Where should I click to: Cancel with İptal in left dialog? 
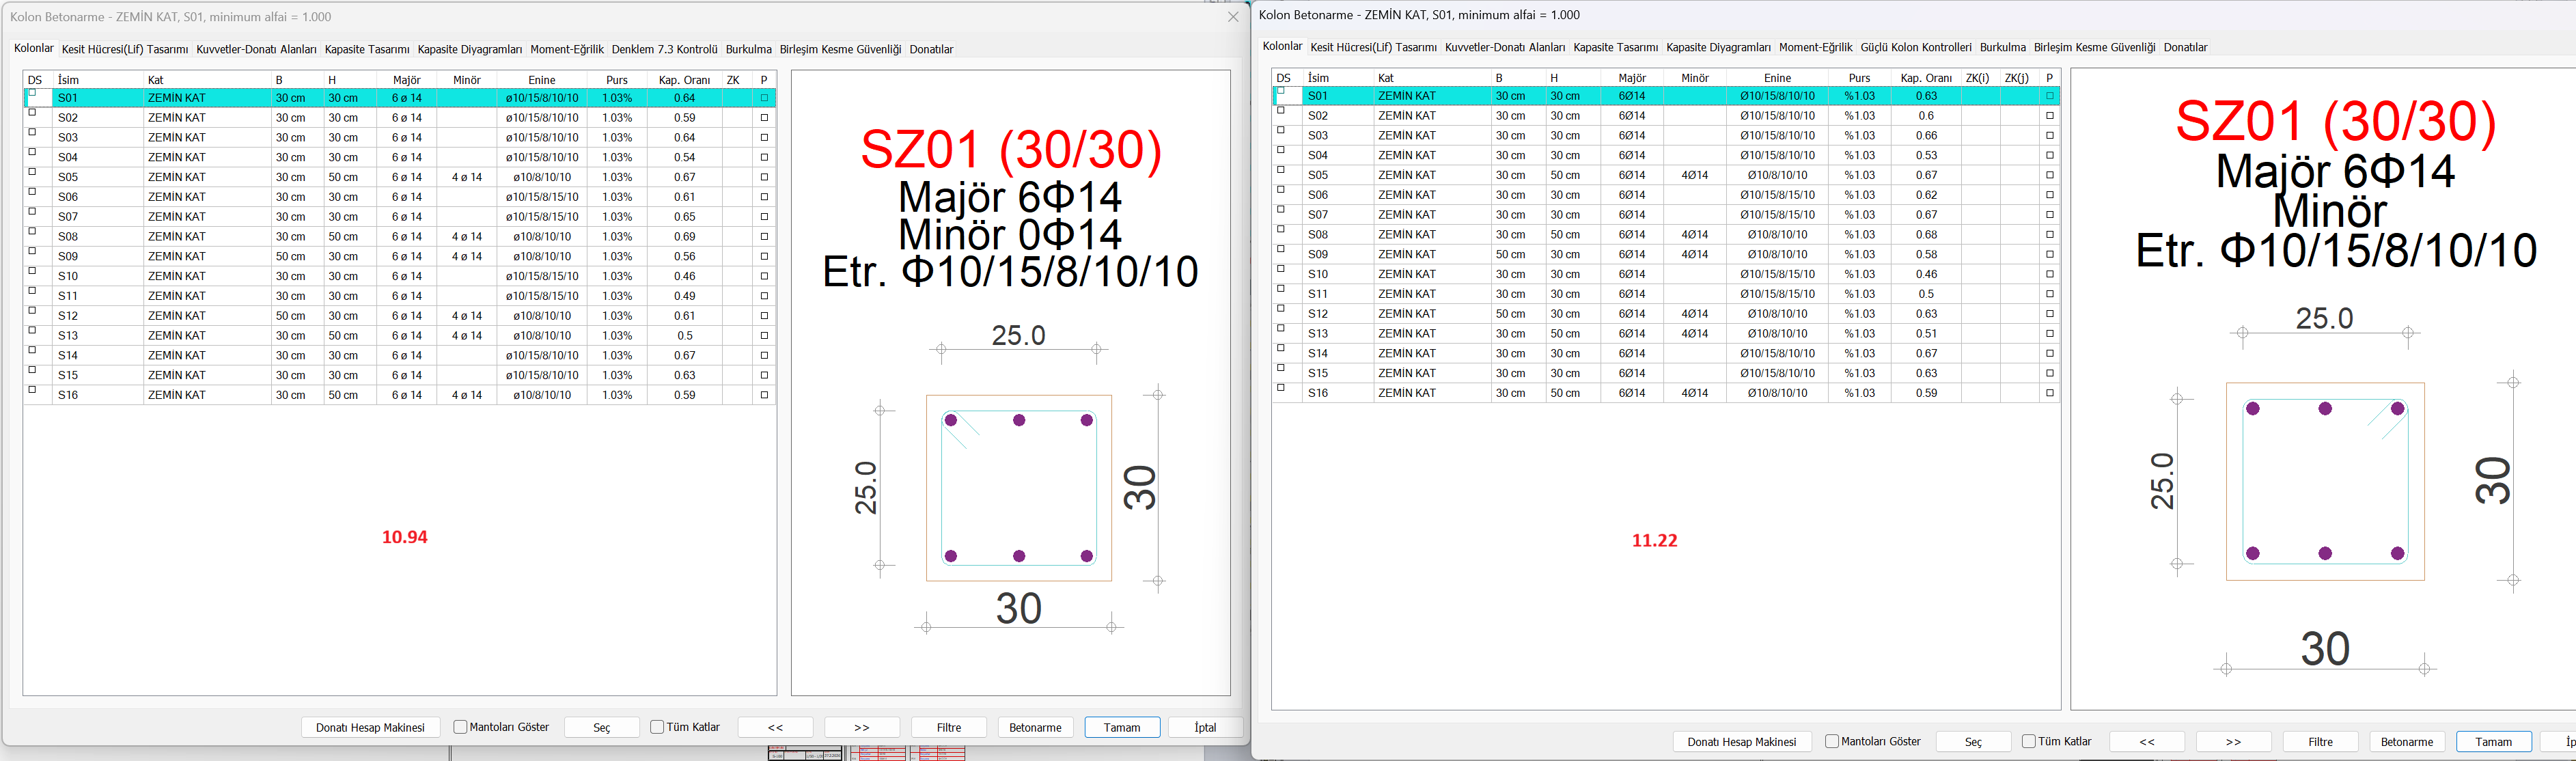[1204, 727]
